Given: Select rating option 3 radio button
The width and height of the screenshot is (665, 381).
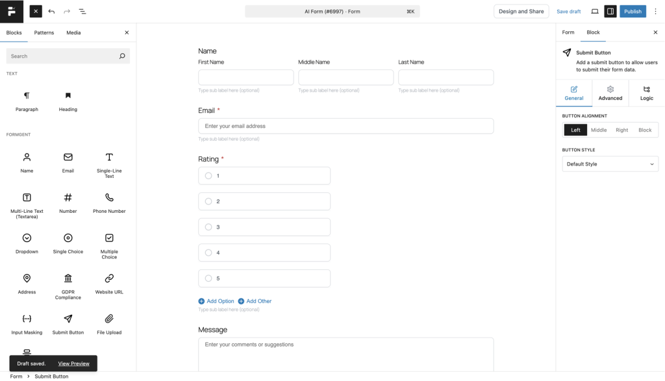Looking at the screenshot, I should (208, 227).
